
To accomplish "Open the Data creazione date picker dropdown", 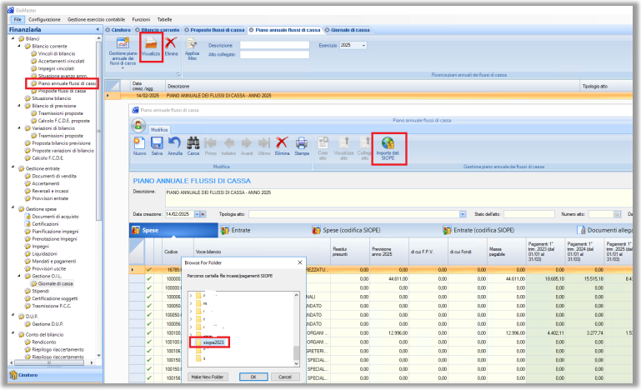I will 197,214.
